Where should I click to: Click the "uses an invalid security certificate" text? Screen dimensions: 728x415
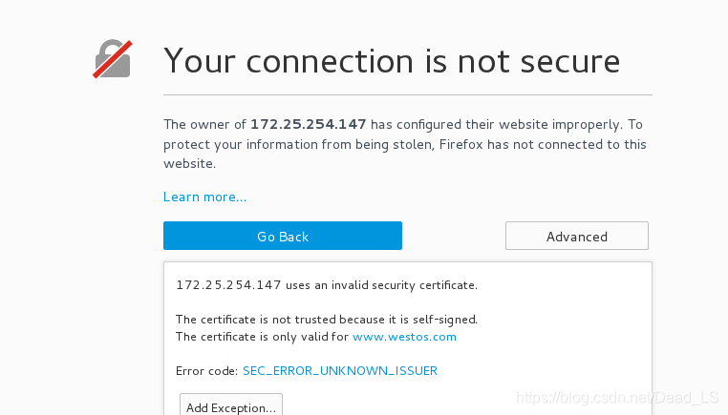(381, 285)
